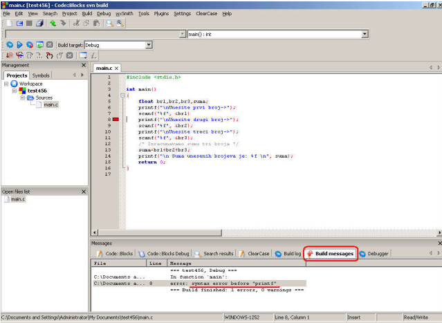
Task: Open the Plugins menu
Action: (162, 13)
